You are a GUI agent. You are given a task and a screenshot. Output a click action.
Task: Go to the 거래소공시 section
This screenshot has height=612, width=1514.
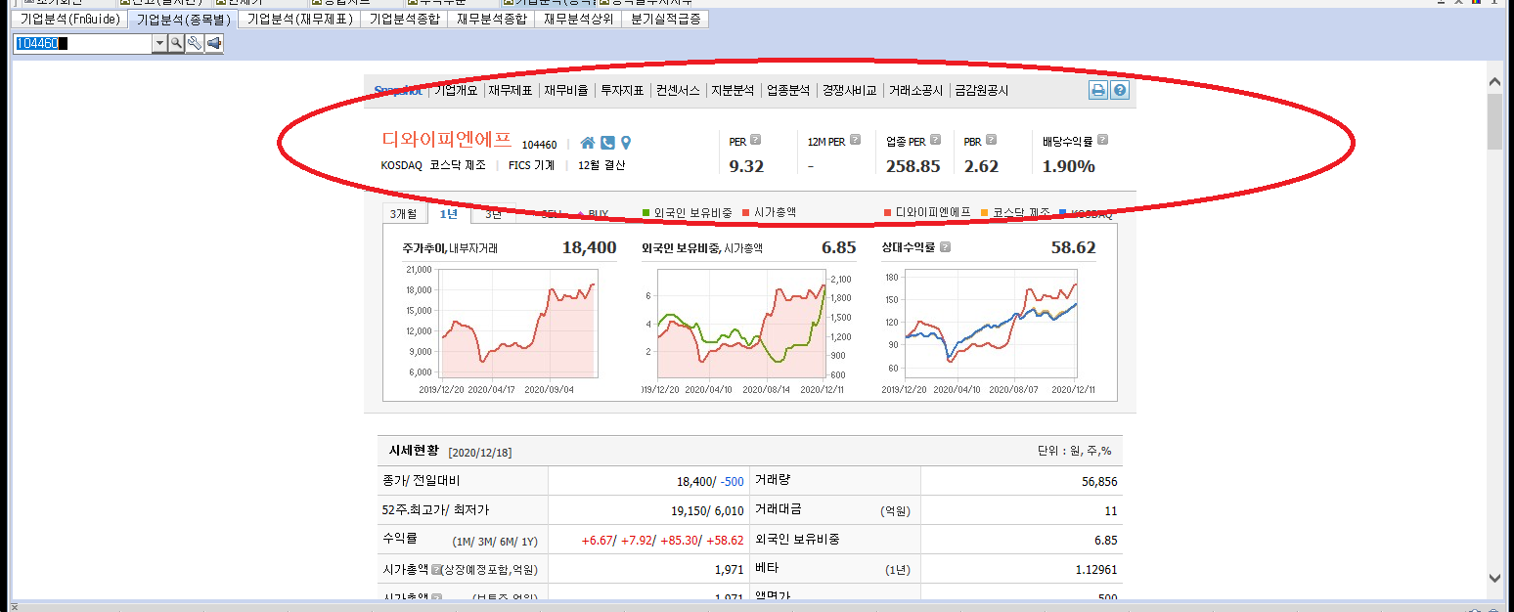point(915,90)
